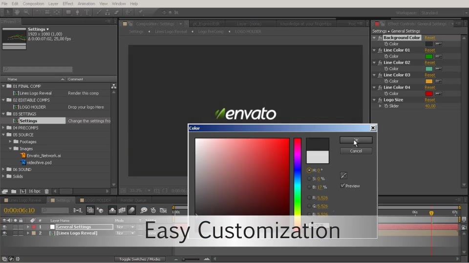The width and height of the screenshot is (469, 263).
Task: Click the eyedropper for Background Color
Action: 439,44
